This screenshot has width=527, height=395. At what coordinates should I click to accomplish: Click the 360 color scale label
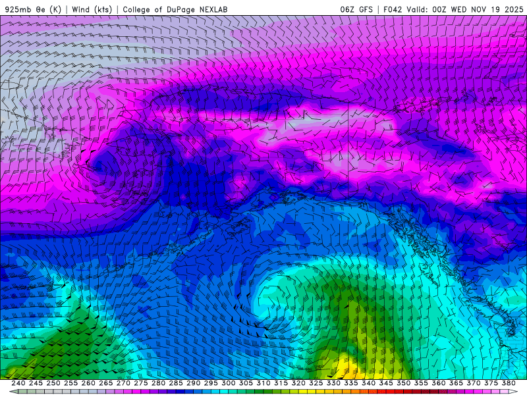438,383
